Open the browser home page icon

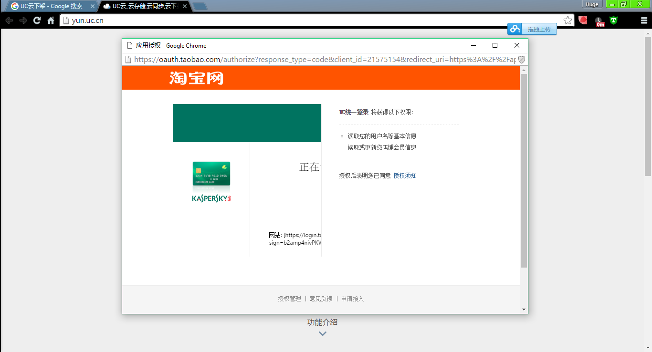coord(51,21)
